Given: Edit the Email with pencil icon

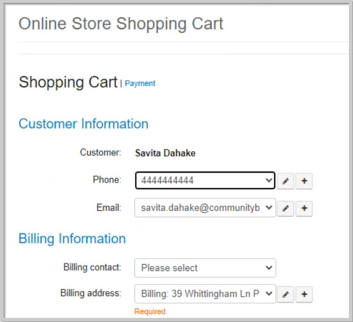Looking at the screenshot, I should [x=285, y=208].
